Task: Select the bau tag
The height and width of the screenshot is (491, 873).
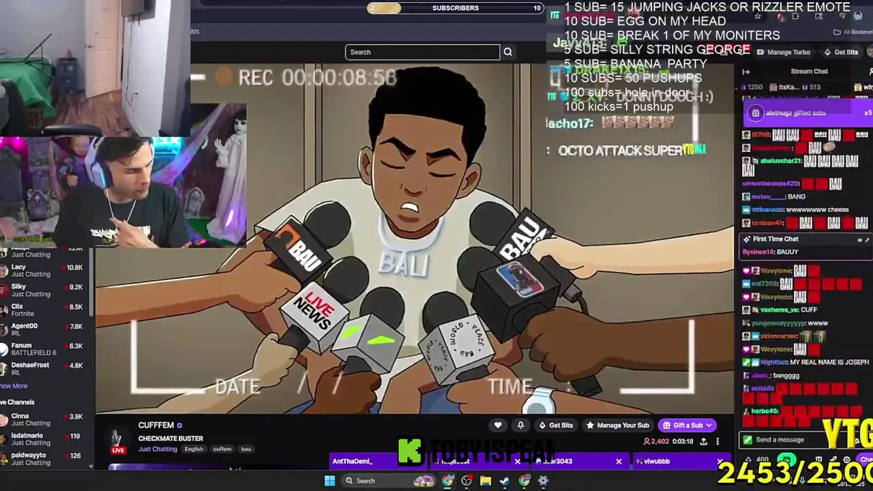Action: pyautogui.click(x=246, y=449)
